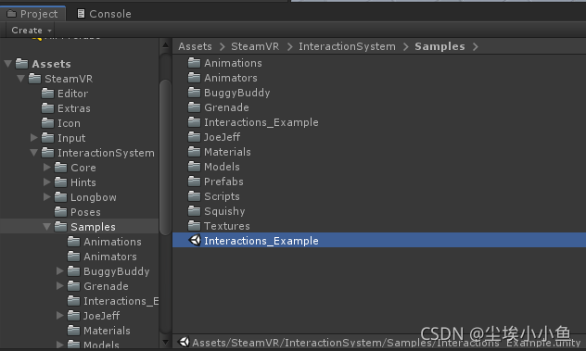
Task: Select Animators in the left tree
Action: pyautogui.click(x=110, y=257)
